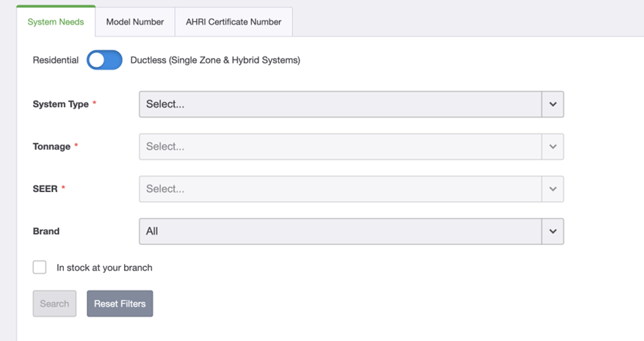
Task: Toggle the Residential/Ductless switch
Action: pyautogui.click(x=104, y=60)
